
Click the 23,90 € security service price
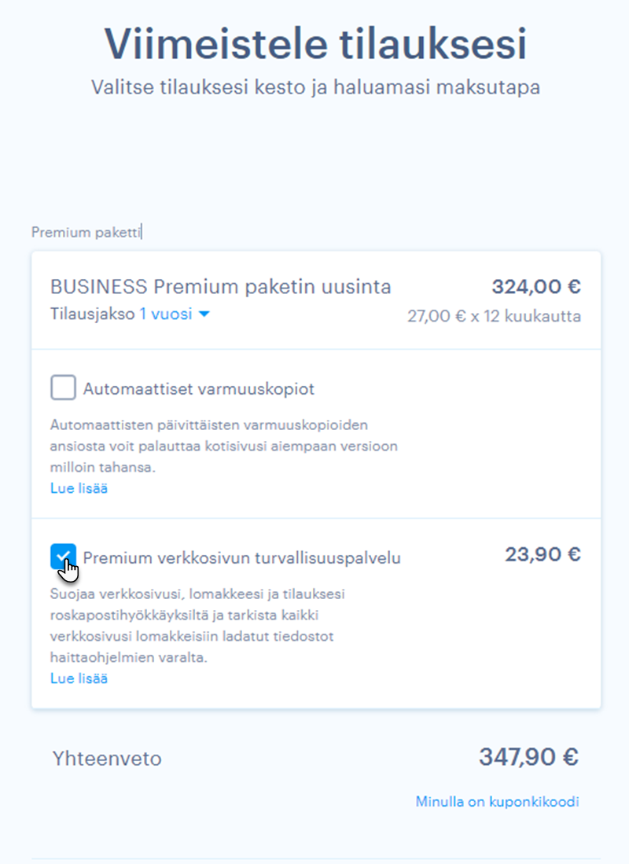(x=543, y=555)
